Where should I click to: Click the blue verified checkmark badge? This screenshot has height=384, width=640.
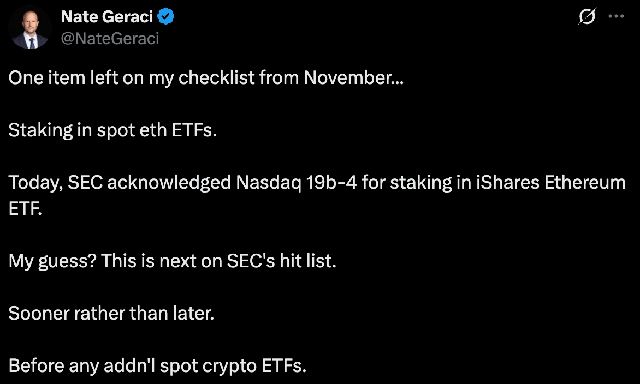165,17
